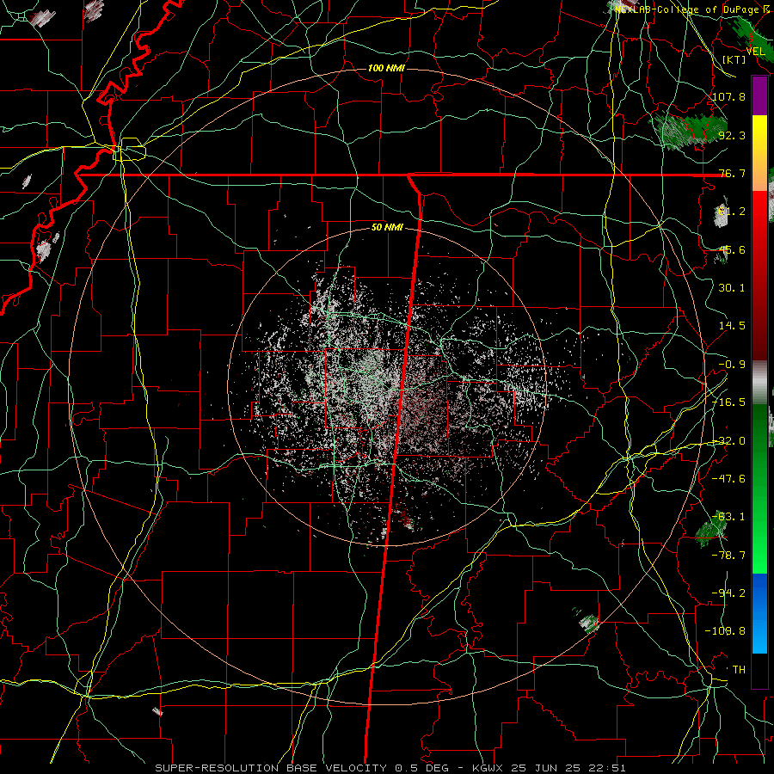This screenshot has width=774, height=774.
Task: Select the -32.0 legend value
Action: tap(729, 441)
